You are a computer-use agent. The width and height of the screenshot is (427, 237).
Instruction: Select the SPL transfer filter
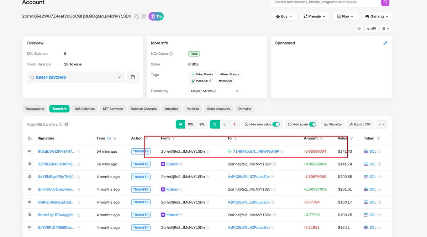coord(202,124)
